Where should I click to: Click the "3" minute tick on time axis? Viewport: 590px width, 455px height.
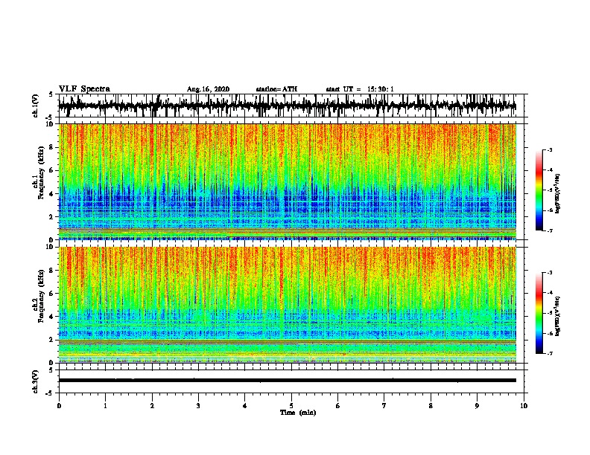[x=198, y=406]
